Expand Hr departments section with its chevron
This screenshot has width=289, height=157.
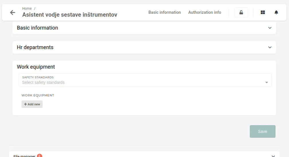[x=270, y=47]
